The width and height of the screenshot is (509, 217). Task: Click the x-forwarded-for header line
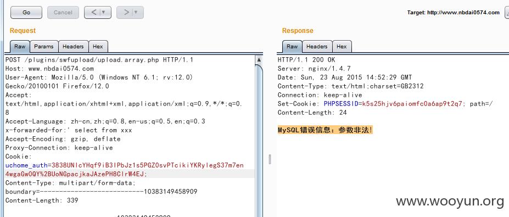69,130
